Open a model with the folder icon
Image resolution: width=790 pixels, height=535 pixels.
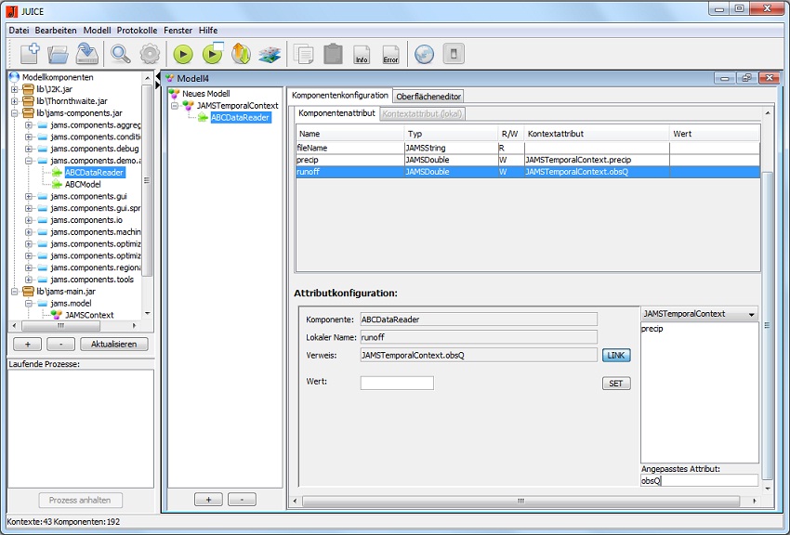(59, 54)
